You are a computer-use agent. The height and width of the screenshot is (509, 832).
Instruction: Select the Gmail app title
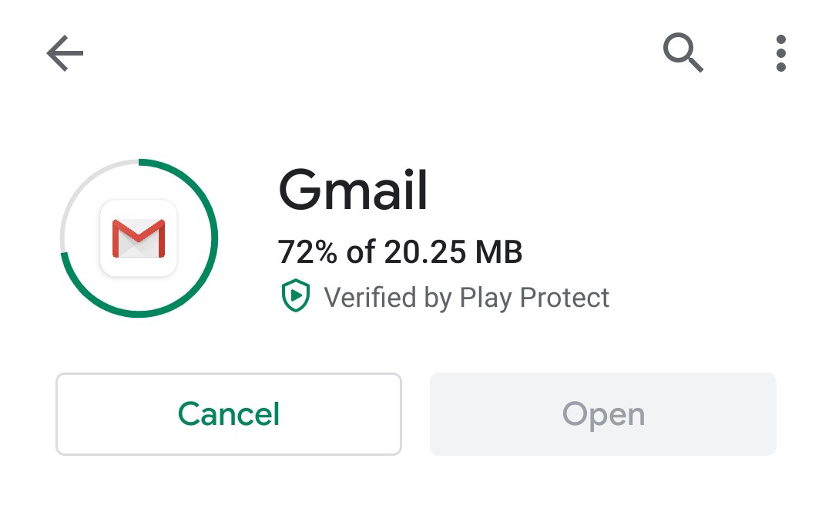click(x=353, y=190)
